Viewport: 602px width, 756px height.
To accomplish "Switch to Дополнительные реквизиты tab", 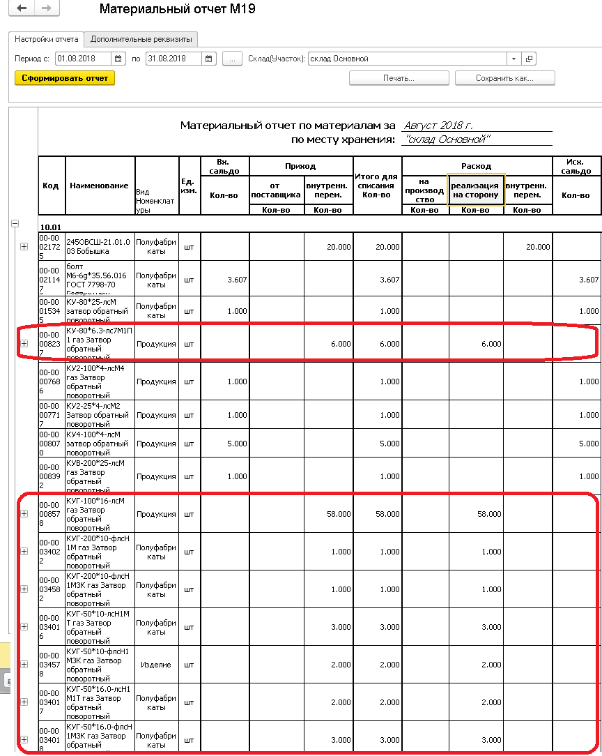I will coord(141,39).
